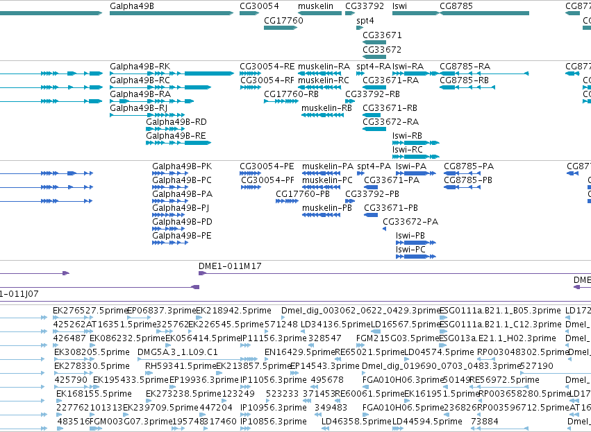591x432 pixels.
Task: Select the muskelin-PC protein label
Action: pos(328,180)
